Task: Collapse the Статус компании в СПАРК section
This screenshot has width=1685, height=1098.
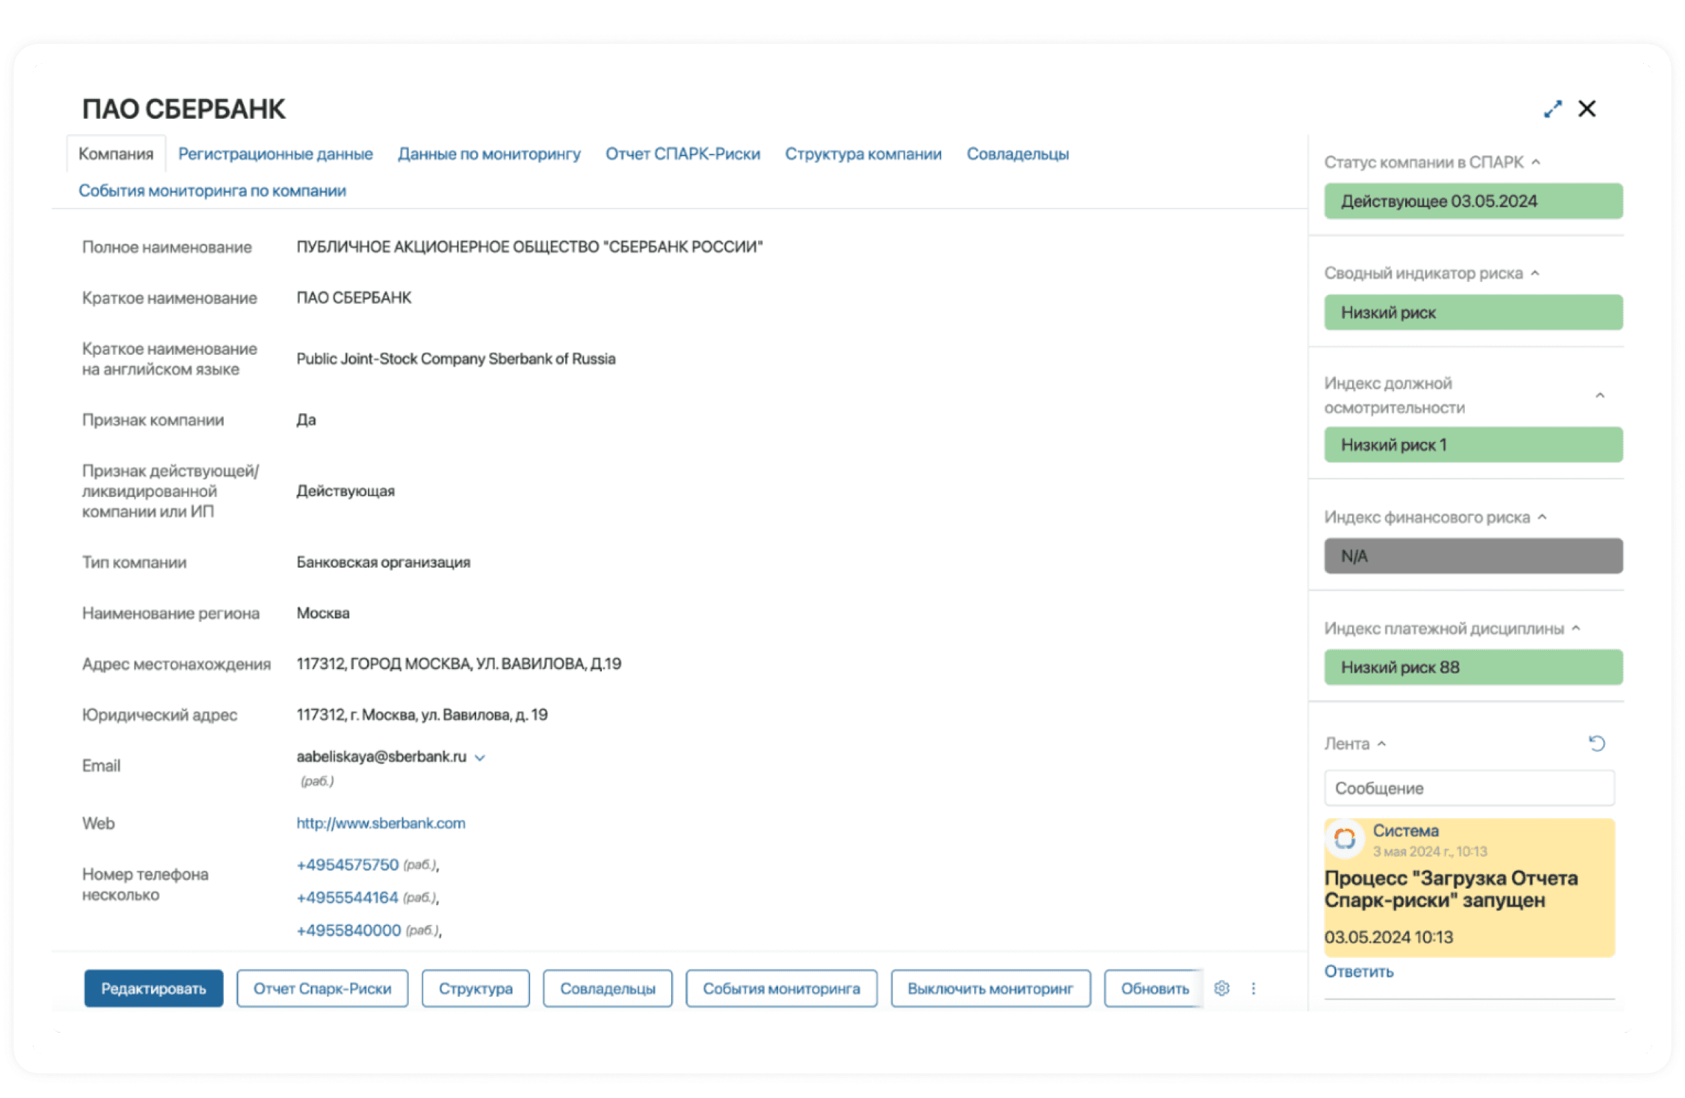Action: point(1535,162)
